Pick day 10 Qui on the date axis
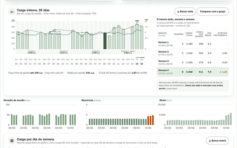The image size is (237, 148). point(114,62)
